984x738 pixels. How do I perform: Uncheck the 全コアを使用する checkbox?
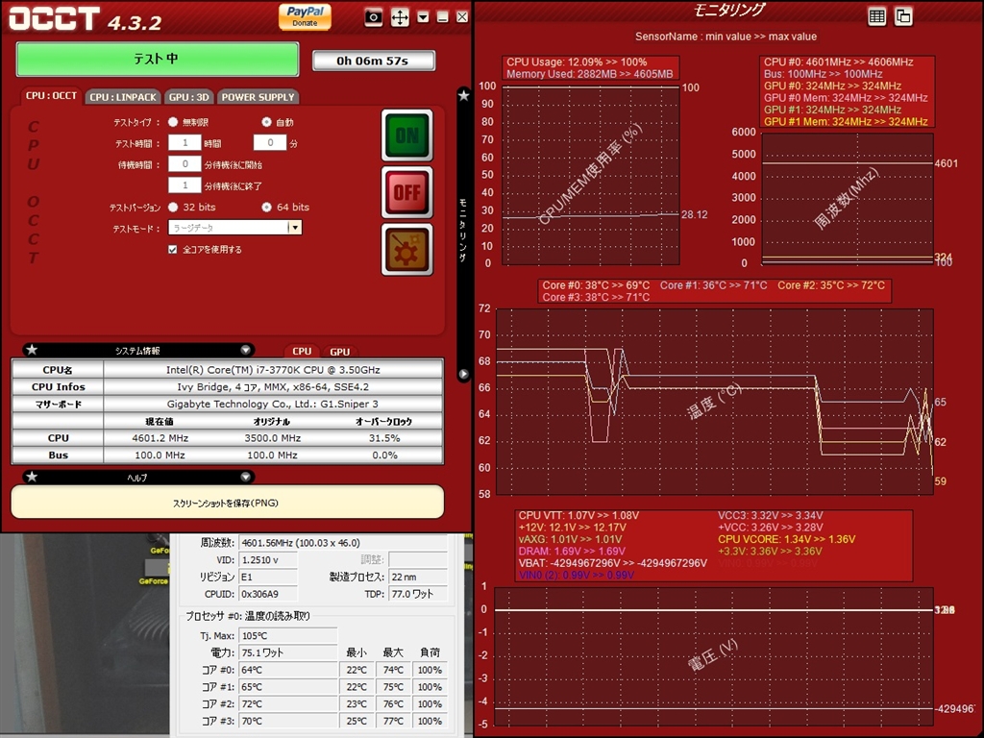coord(173,249)
